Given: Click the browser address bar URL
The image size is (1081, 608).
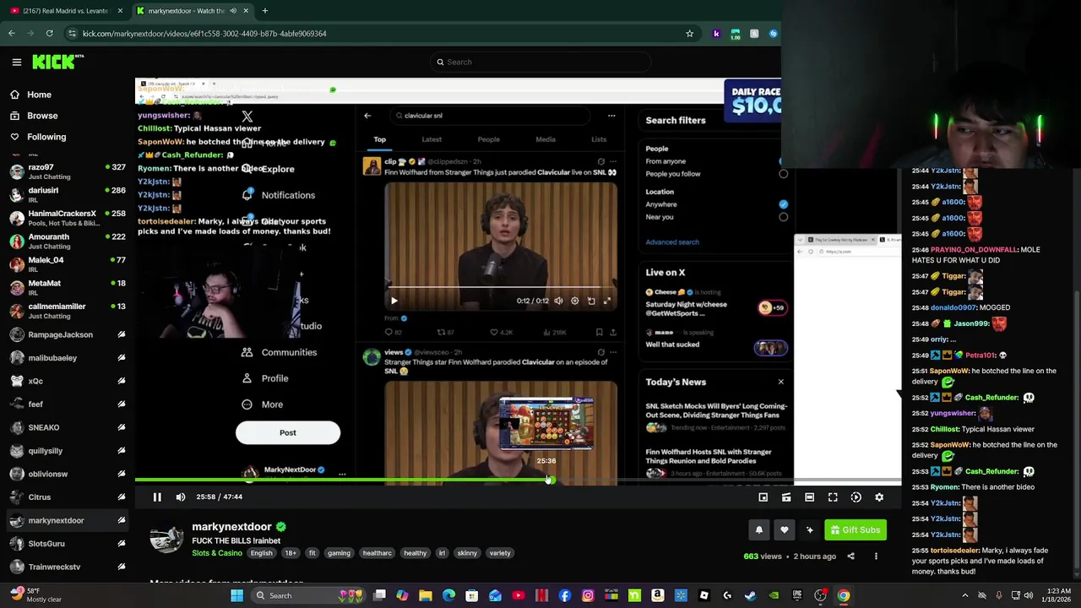Looking at the screenshot, I should pyautogui.click(x=204, y=34).
